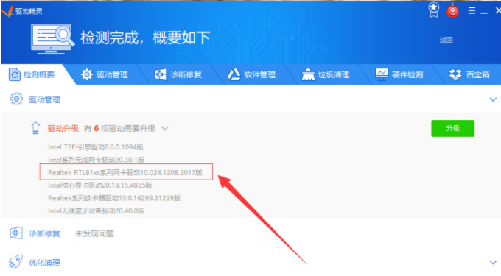Expand the 优化清理 section chevron
The height and width of the screenshot is (276, 501).
pyautogui.click(x=493, y=262)
